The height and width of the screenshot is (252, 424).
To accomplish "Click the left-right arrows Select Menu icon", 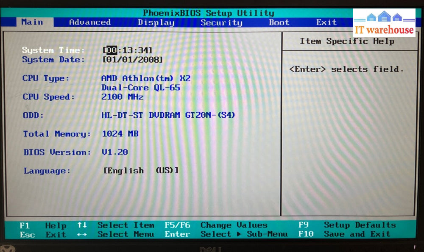I will coord(82,234).
